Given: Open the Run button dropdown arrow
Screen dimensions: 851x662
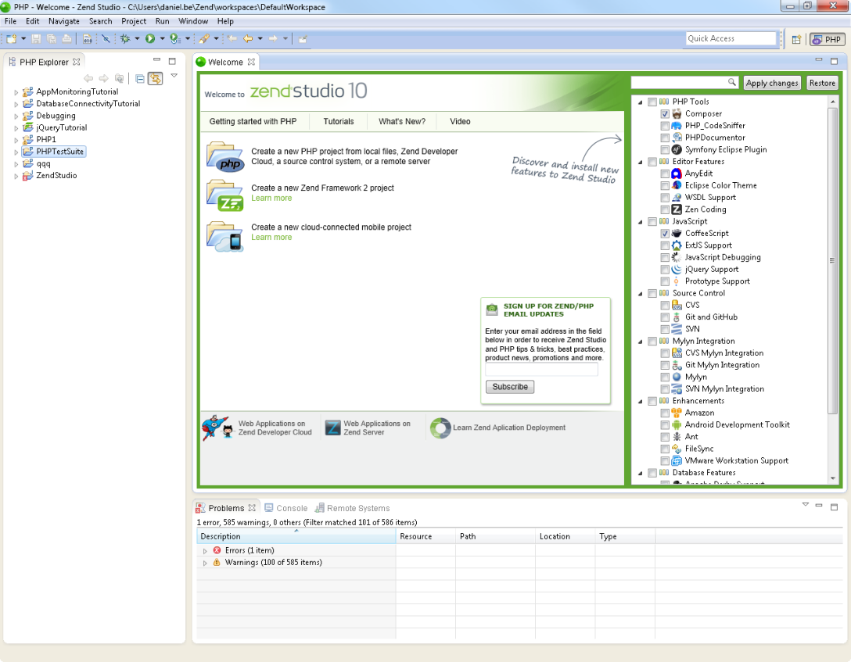Looking at the screenshot, I should [162, 38].
